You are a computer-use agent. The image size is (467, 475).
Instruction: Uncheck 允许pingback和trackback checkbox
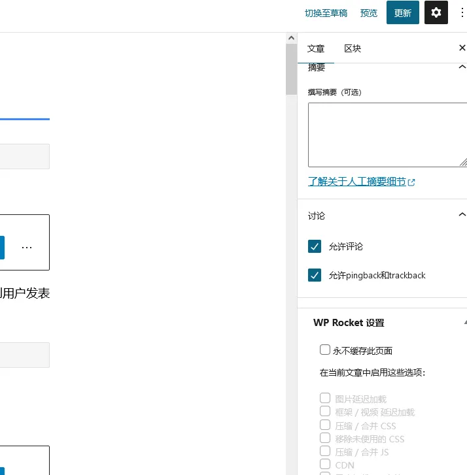click(315, 275)
